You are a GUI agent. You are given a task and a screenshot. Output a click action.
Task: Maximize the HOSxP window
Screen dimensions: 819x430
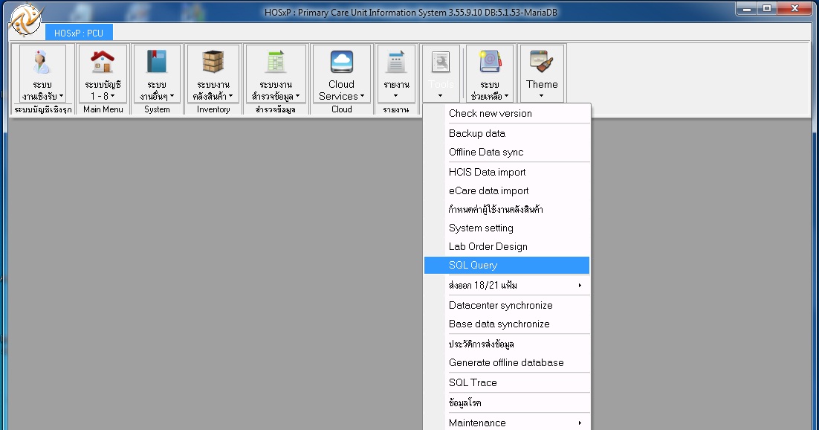pos(767,9)
